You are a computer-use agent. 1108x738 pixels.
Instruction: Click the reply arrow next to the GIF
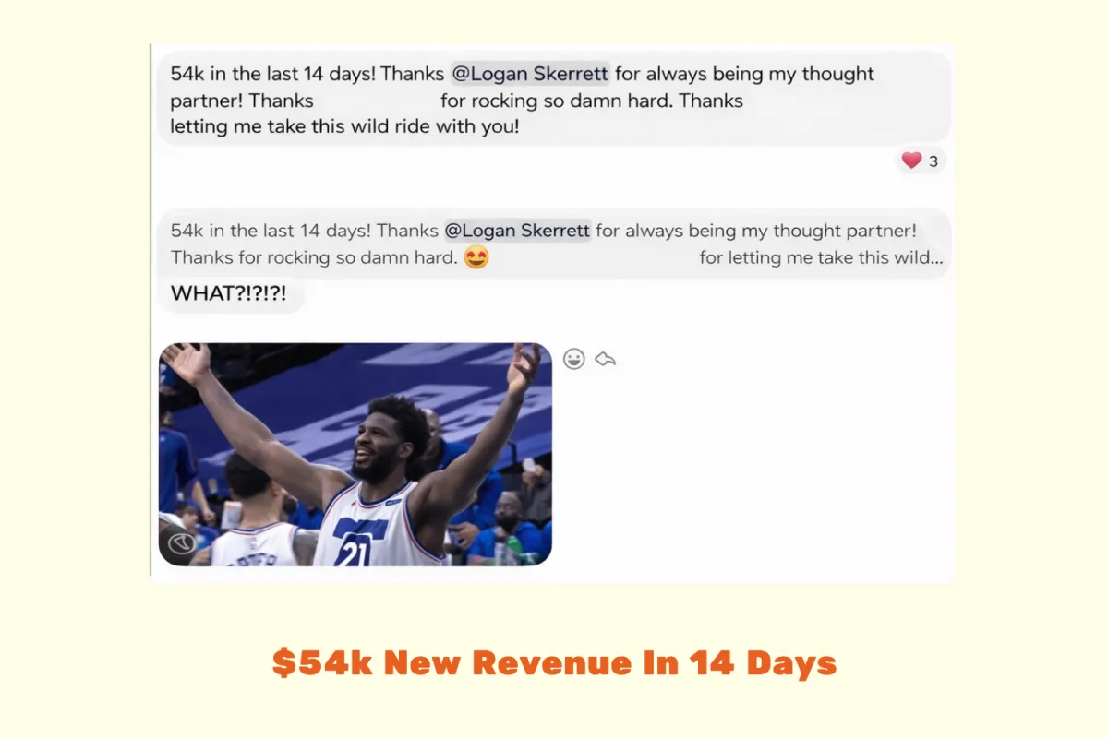(x=605, y=359)
